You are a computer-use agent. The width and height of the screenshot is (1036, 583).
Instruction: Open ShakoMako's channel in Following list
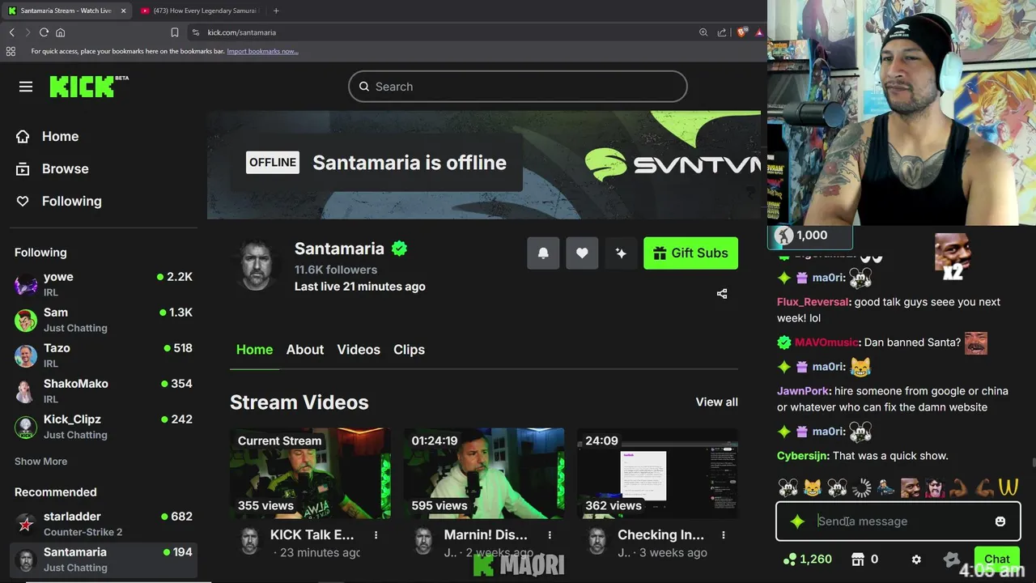(104, 391)
